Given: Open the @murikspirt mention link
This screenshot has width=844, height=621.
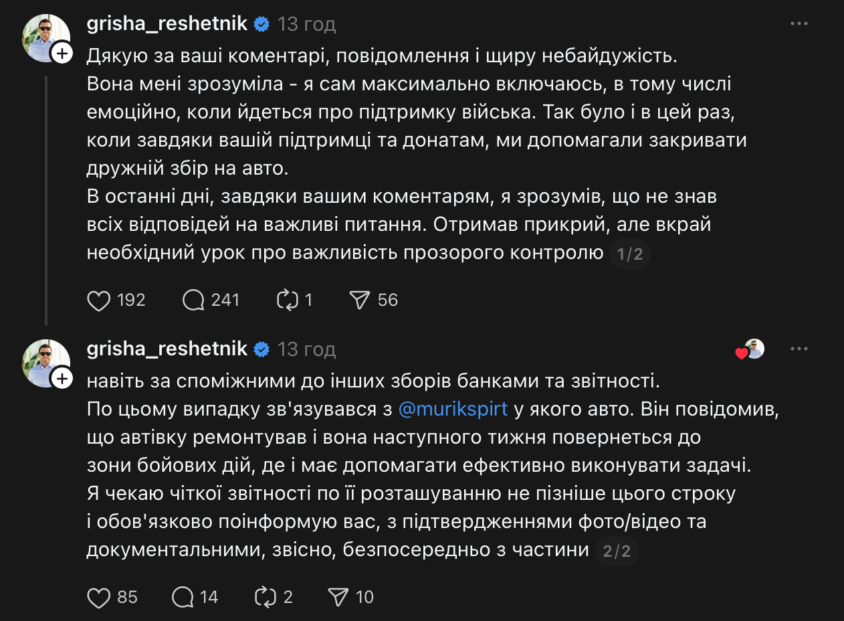Looking at the screenshot, I should [453, 409].
